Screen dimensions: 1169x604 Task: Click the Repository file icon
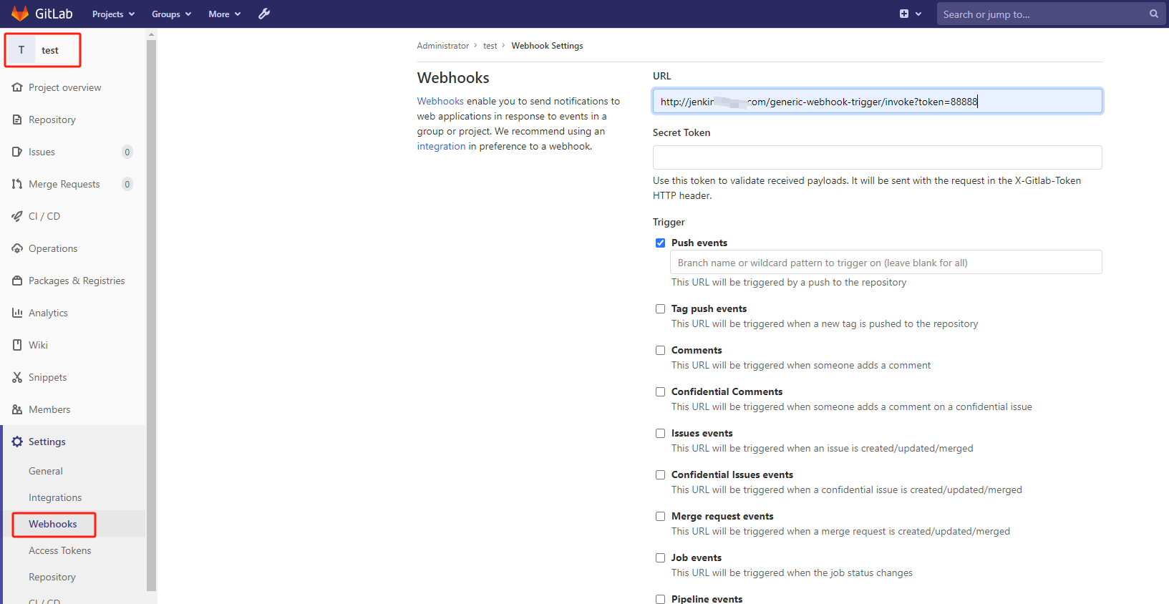tap(17, 120)
